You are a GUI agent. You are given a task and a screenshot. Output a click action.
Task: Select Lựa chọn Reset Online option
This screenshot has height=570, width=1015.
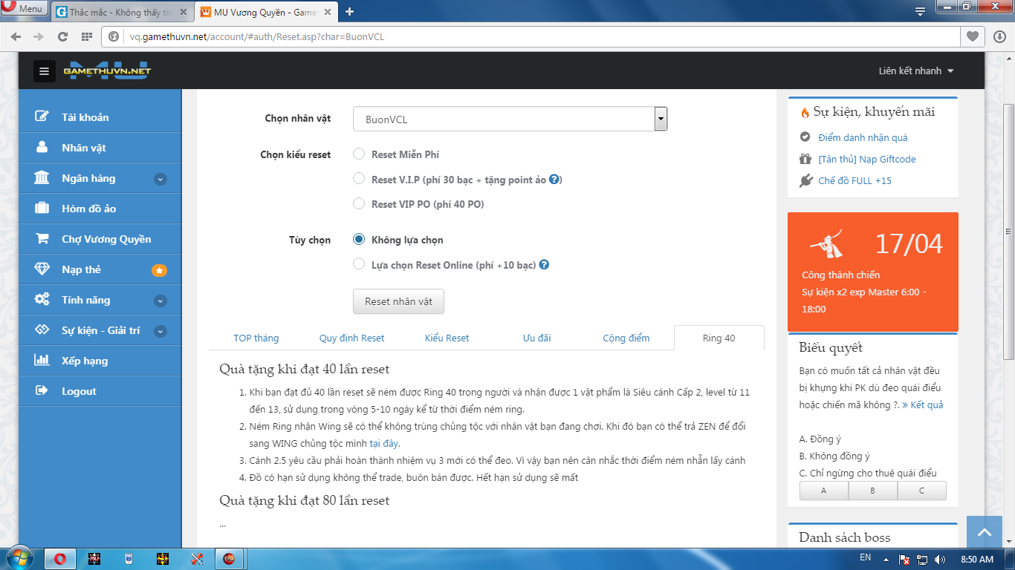click(359, 264)
